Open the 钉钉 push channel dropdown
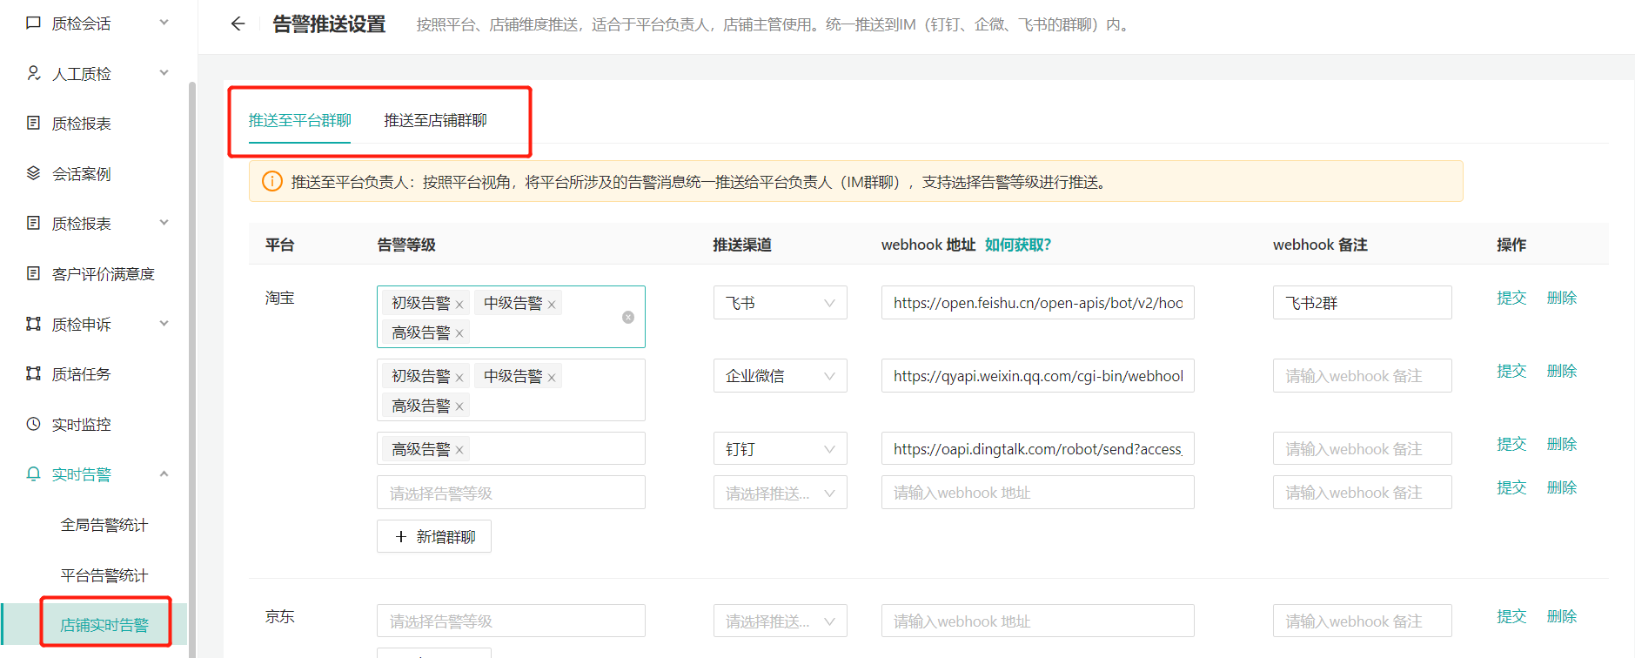 (781, 449)
